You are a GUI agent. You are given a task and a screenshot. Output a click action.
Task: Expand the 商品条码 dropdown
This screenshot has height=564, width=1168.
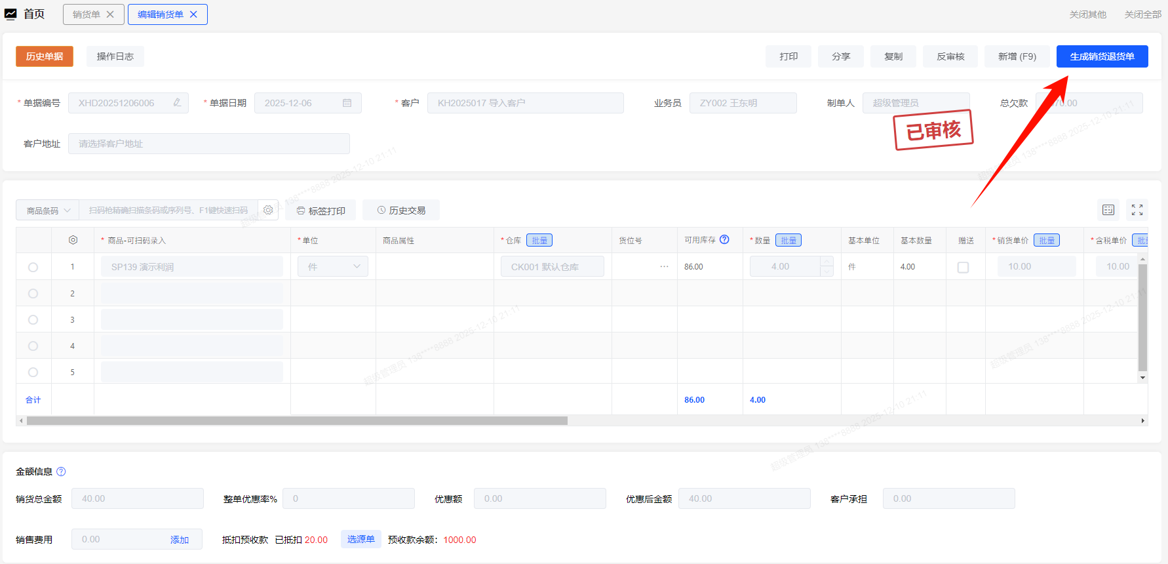point(48,211)
